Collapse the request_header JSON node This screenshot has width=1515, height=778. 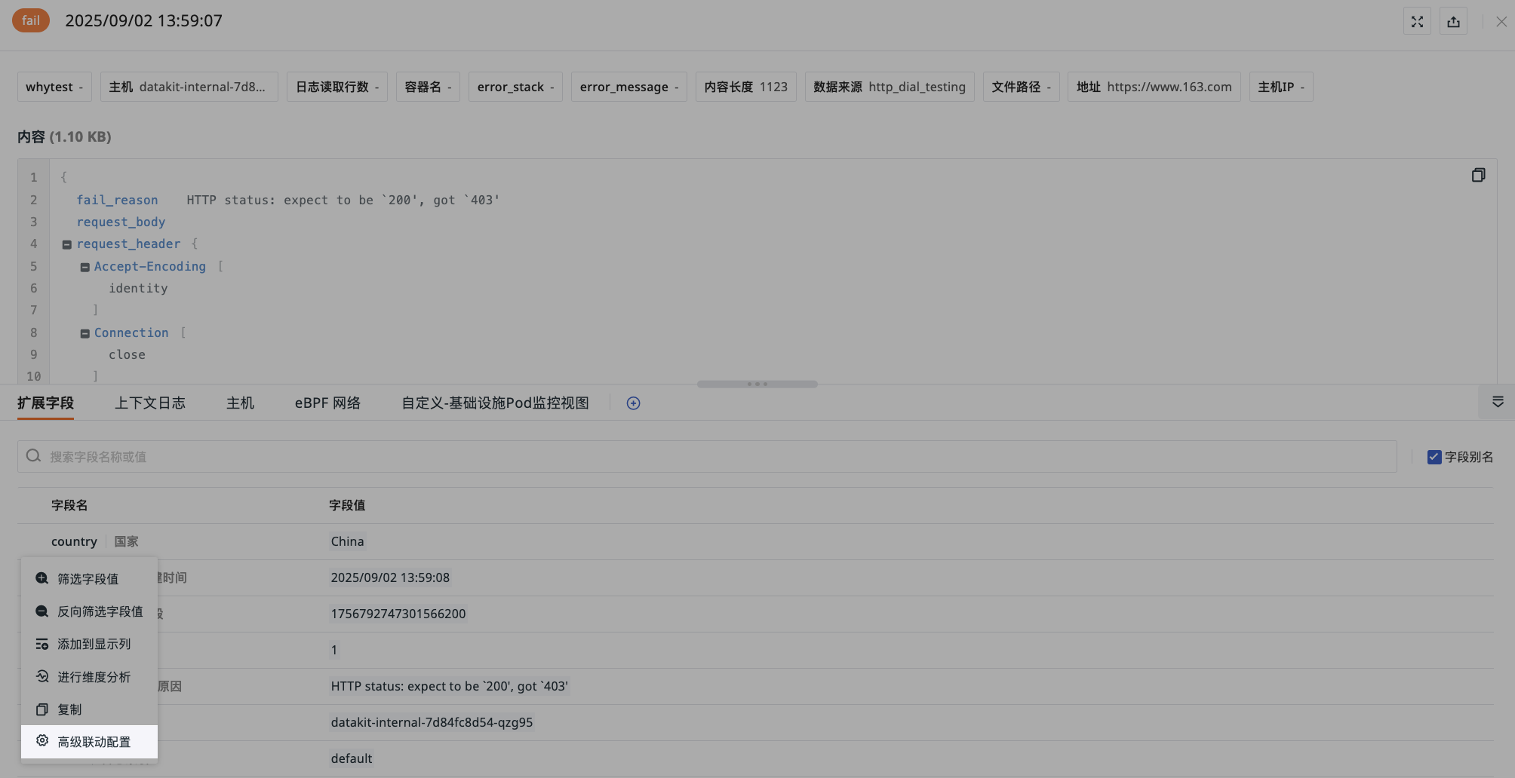66,244
